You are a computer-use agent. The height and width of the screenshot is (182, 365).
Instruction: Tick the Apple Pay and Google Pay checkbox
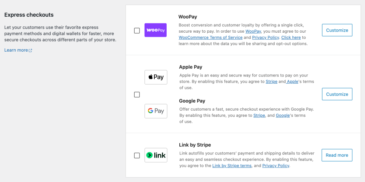[137, 95]
